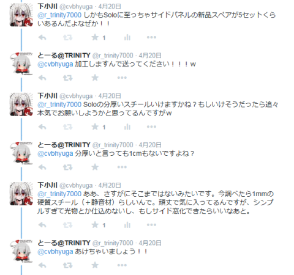Image resolution: width=294 pixels, height=275 pixels.
Task: Retweet the Soloの分厚いスチール tweet
Action: [67, 127]
